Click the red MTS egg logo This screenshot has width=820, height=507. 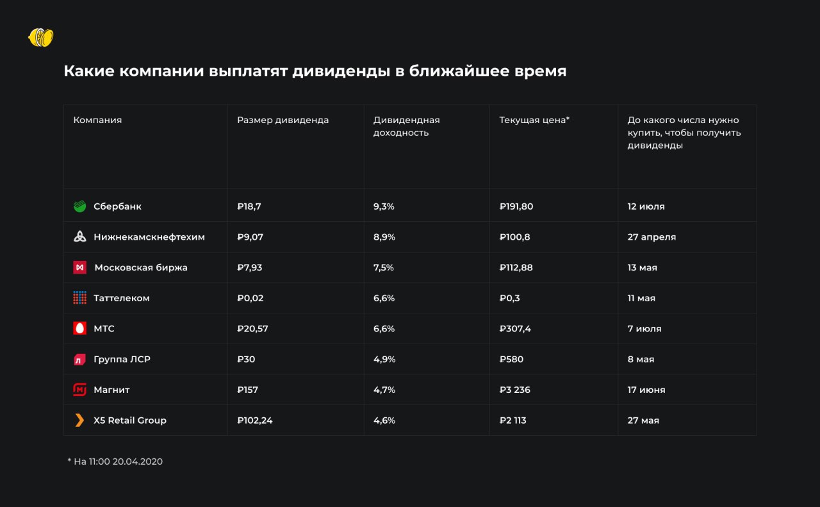point(79,329)
